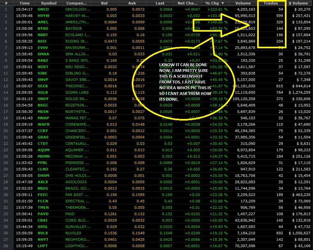
Task: Select the PAYD symbol
Action: coord(43,214)
